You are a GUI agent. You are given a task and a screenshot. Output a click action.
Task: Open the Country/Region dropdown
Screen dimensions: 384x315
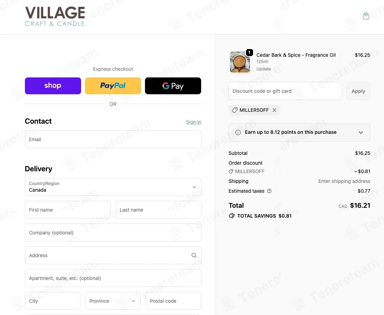pyautogui.click(x=113, y=187)
